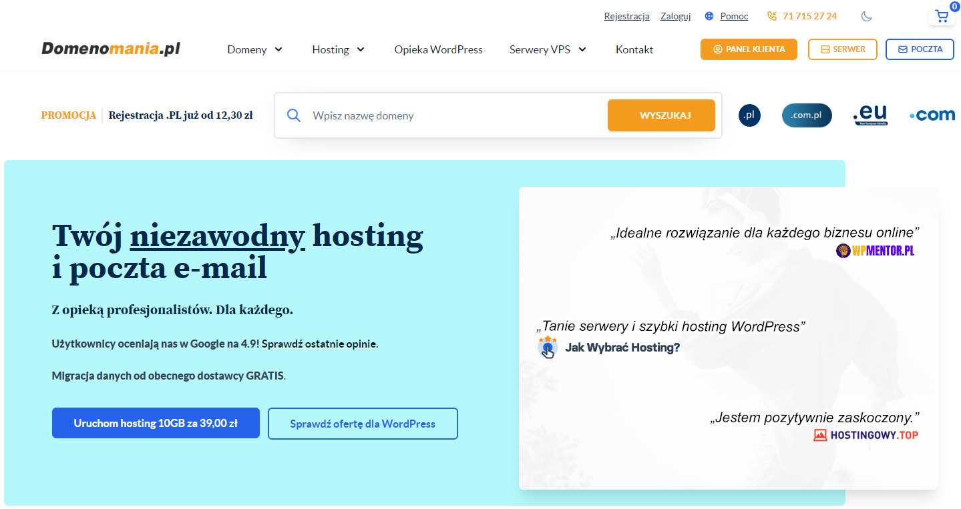961x509 pixels.
Task: Click the WPMentor.pl logo
Action: 875,251
